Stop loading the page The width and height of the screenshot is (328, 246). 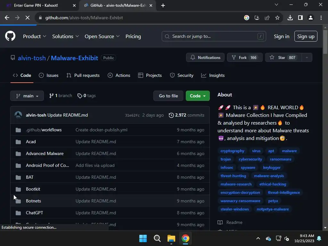[28, 18]
